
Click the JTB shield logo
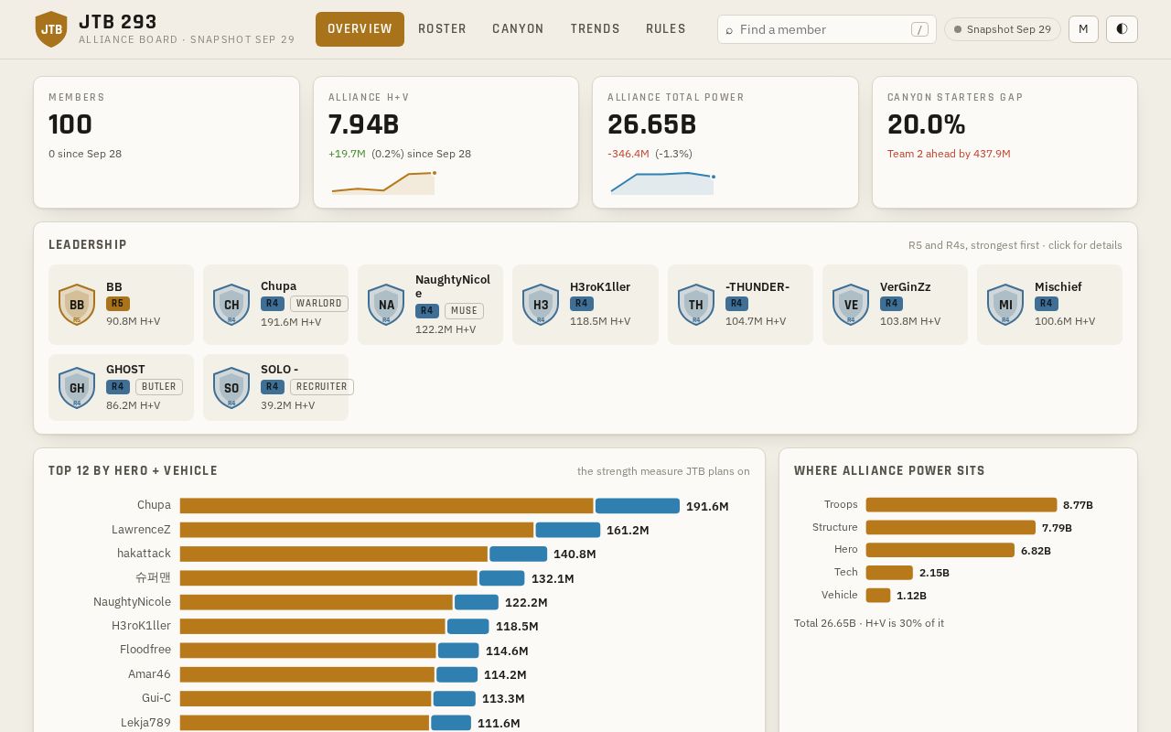point(51,29)
